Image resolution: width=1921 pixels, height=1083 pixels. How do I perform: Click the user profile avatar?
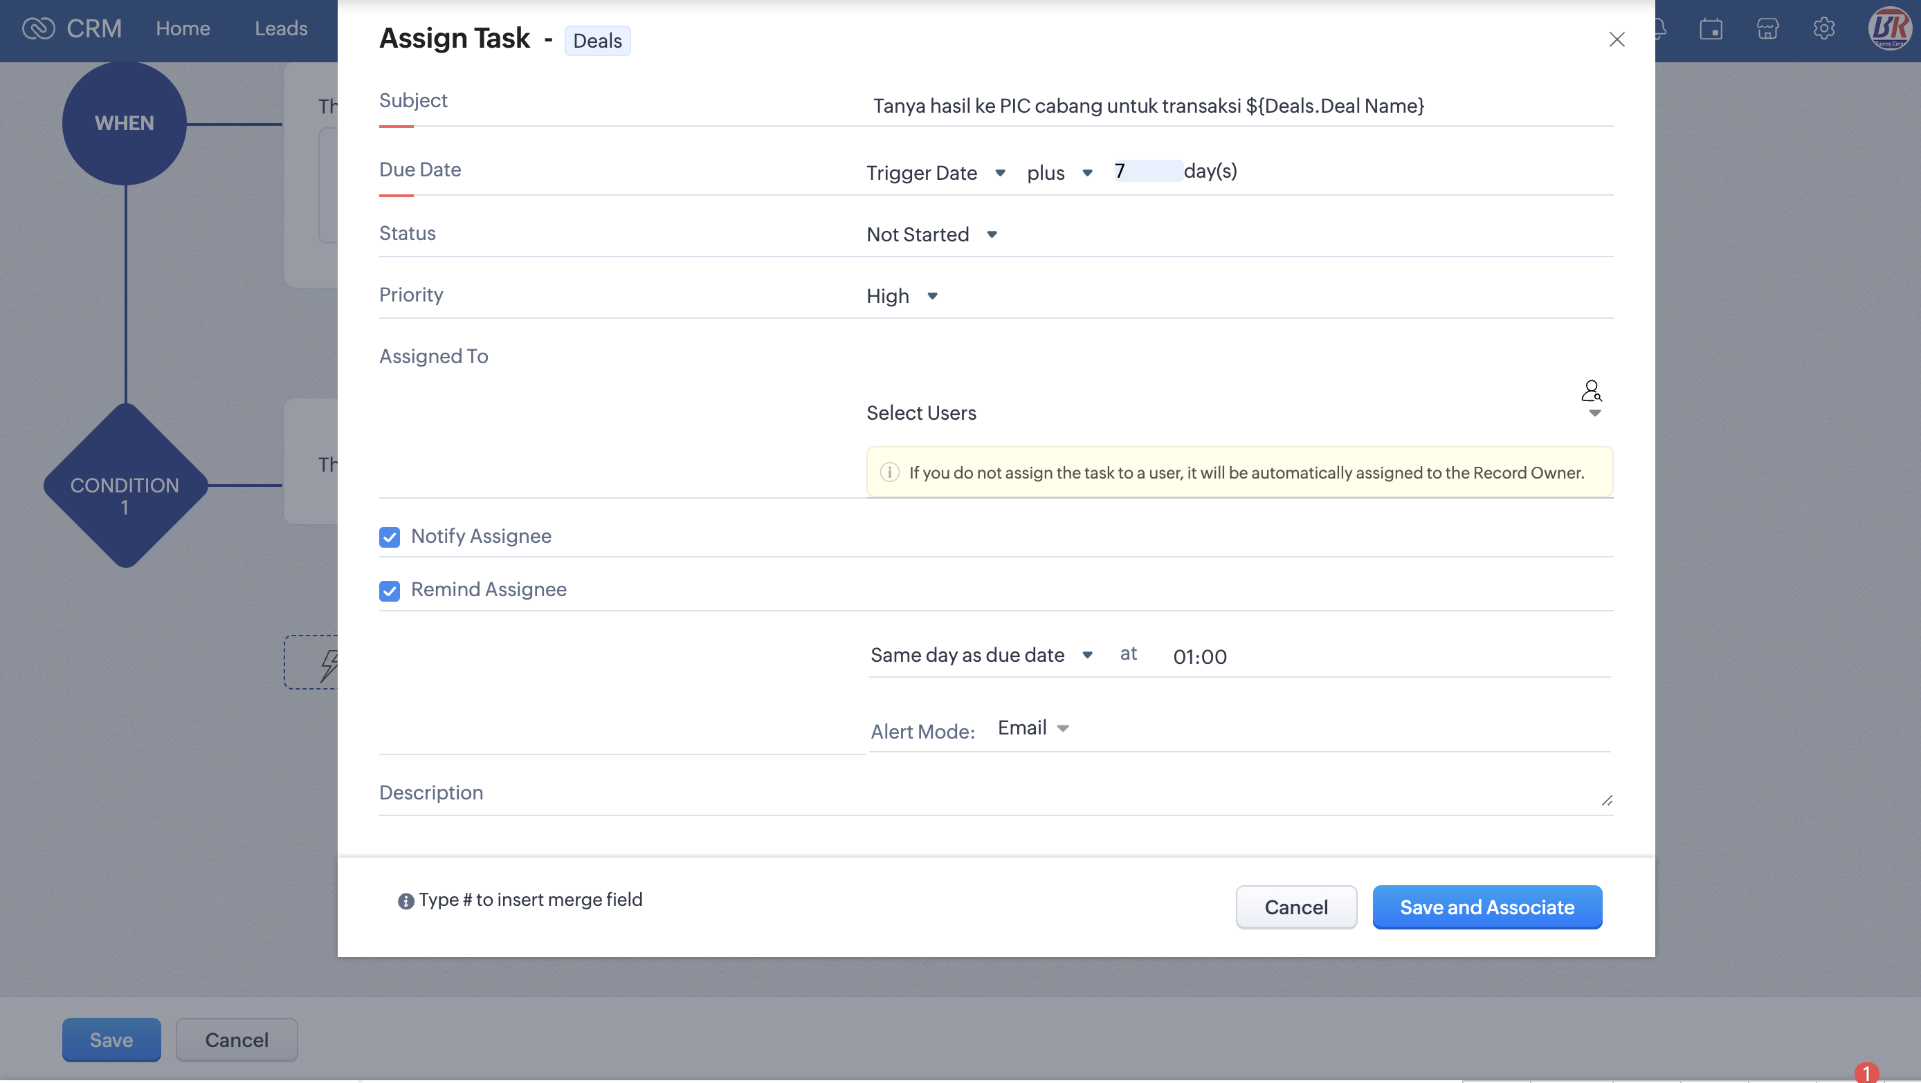(1889, 28)
